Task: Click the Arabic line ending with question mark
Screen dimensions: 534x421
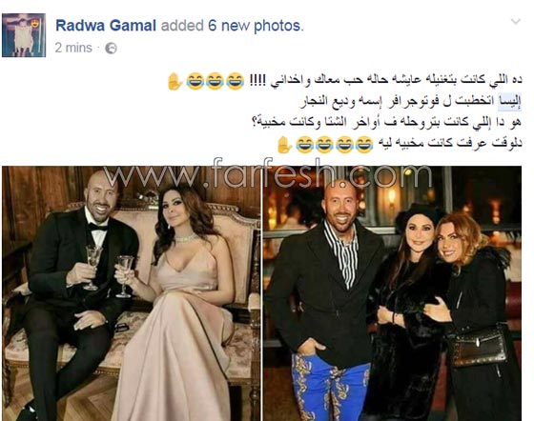Action: [x=386, y=123]
